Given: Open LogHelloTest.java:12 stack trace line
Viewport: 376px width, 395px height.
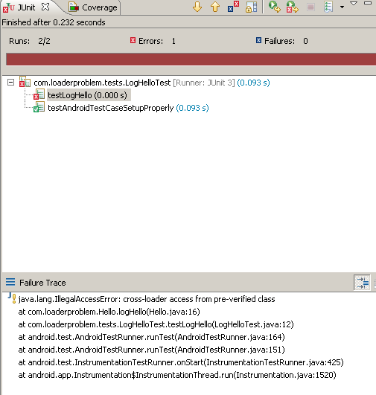Looking at the screenshot, I should point(156,324).
